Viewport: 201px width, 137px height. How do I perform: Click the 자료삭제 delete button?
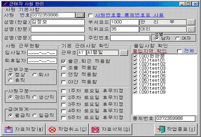[111, 129]
